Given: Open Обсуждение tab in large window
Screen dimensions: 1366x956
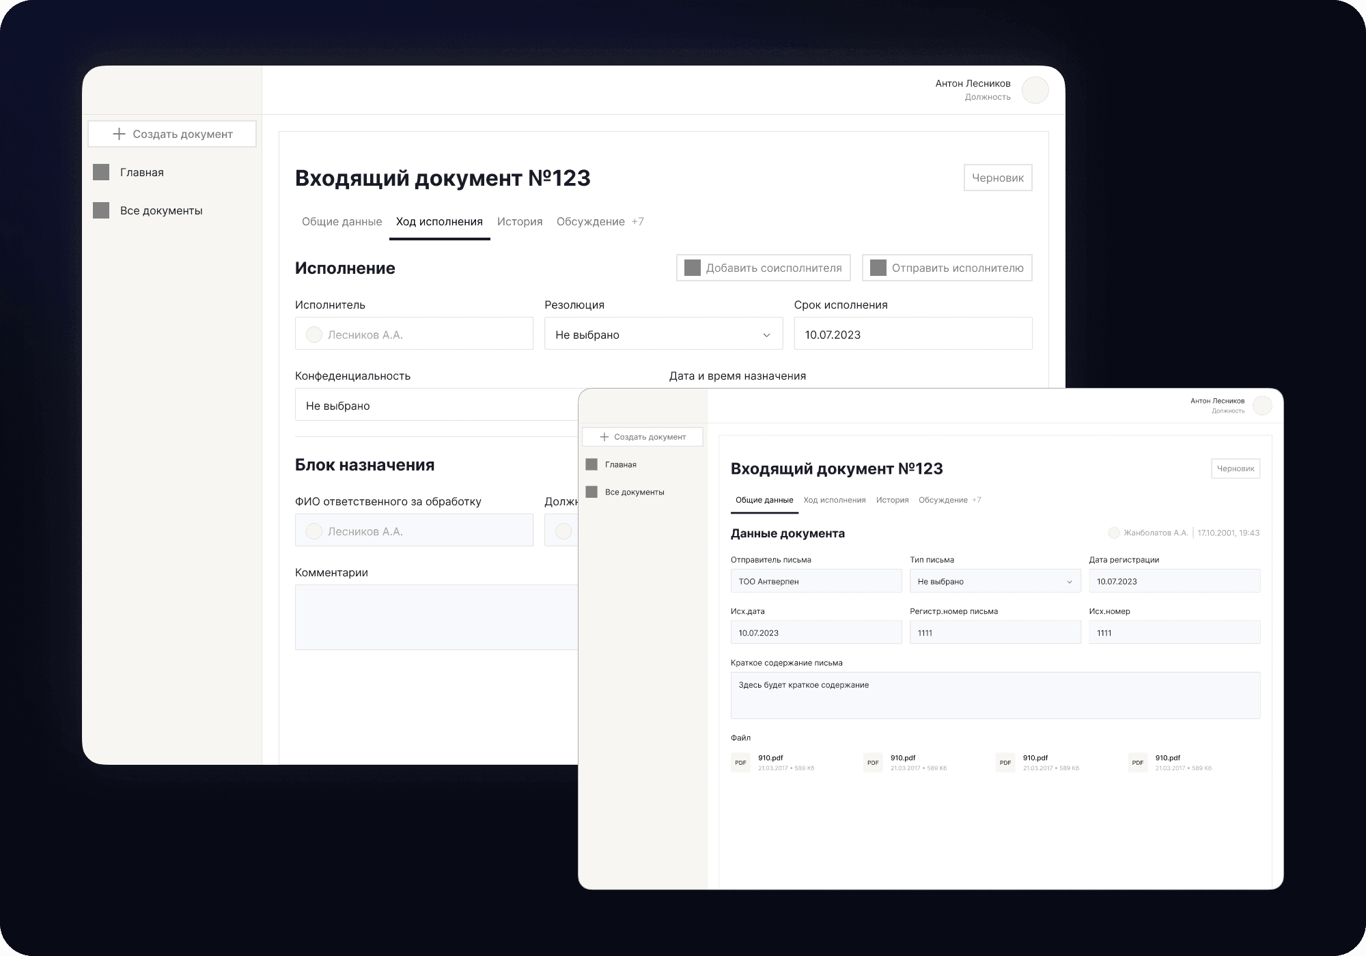Looking at the screenshot, I should click(590, 221).
